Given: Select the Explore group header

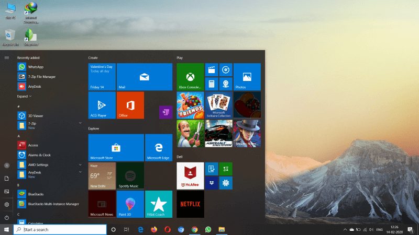Looking at the screenshot, I should click(94, 128).
